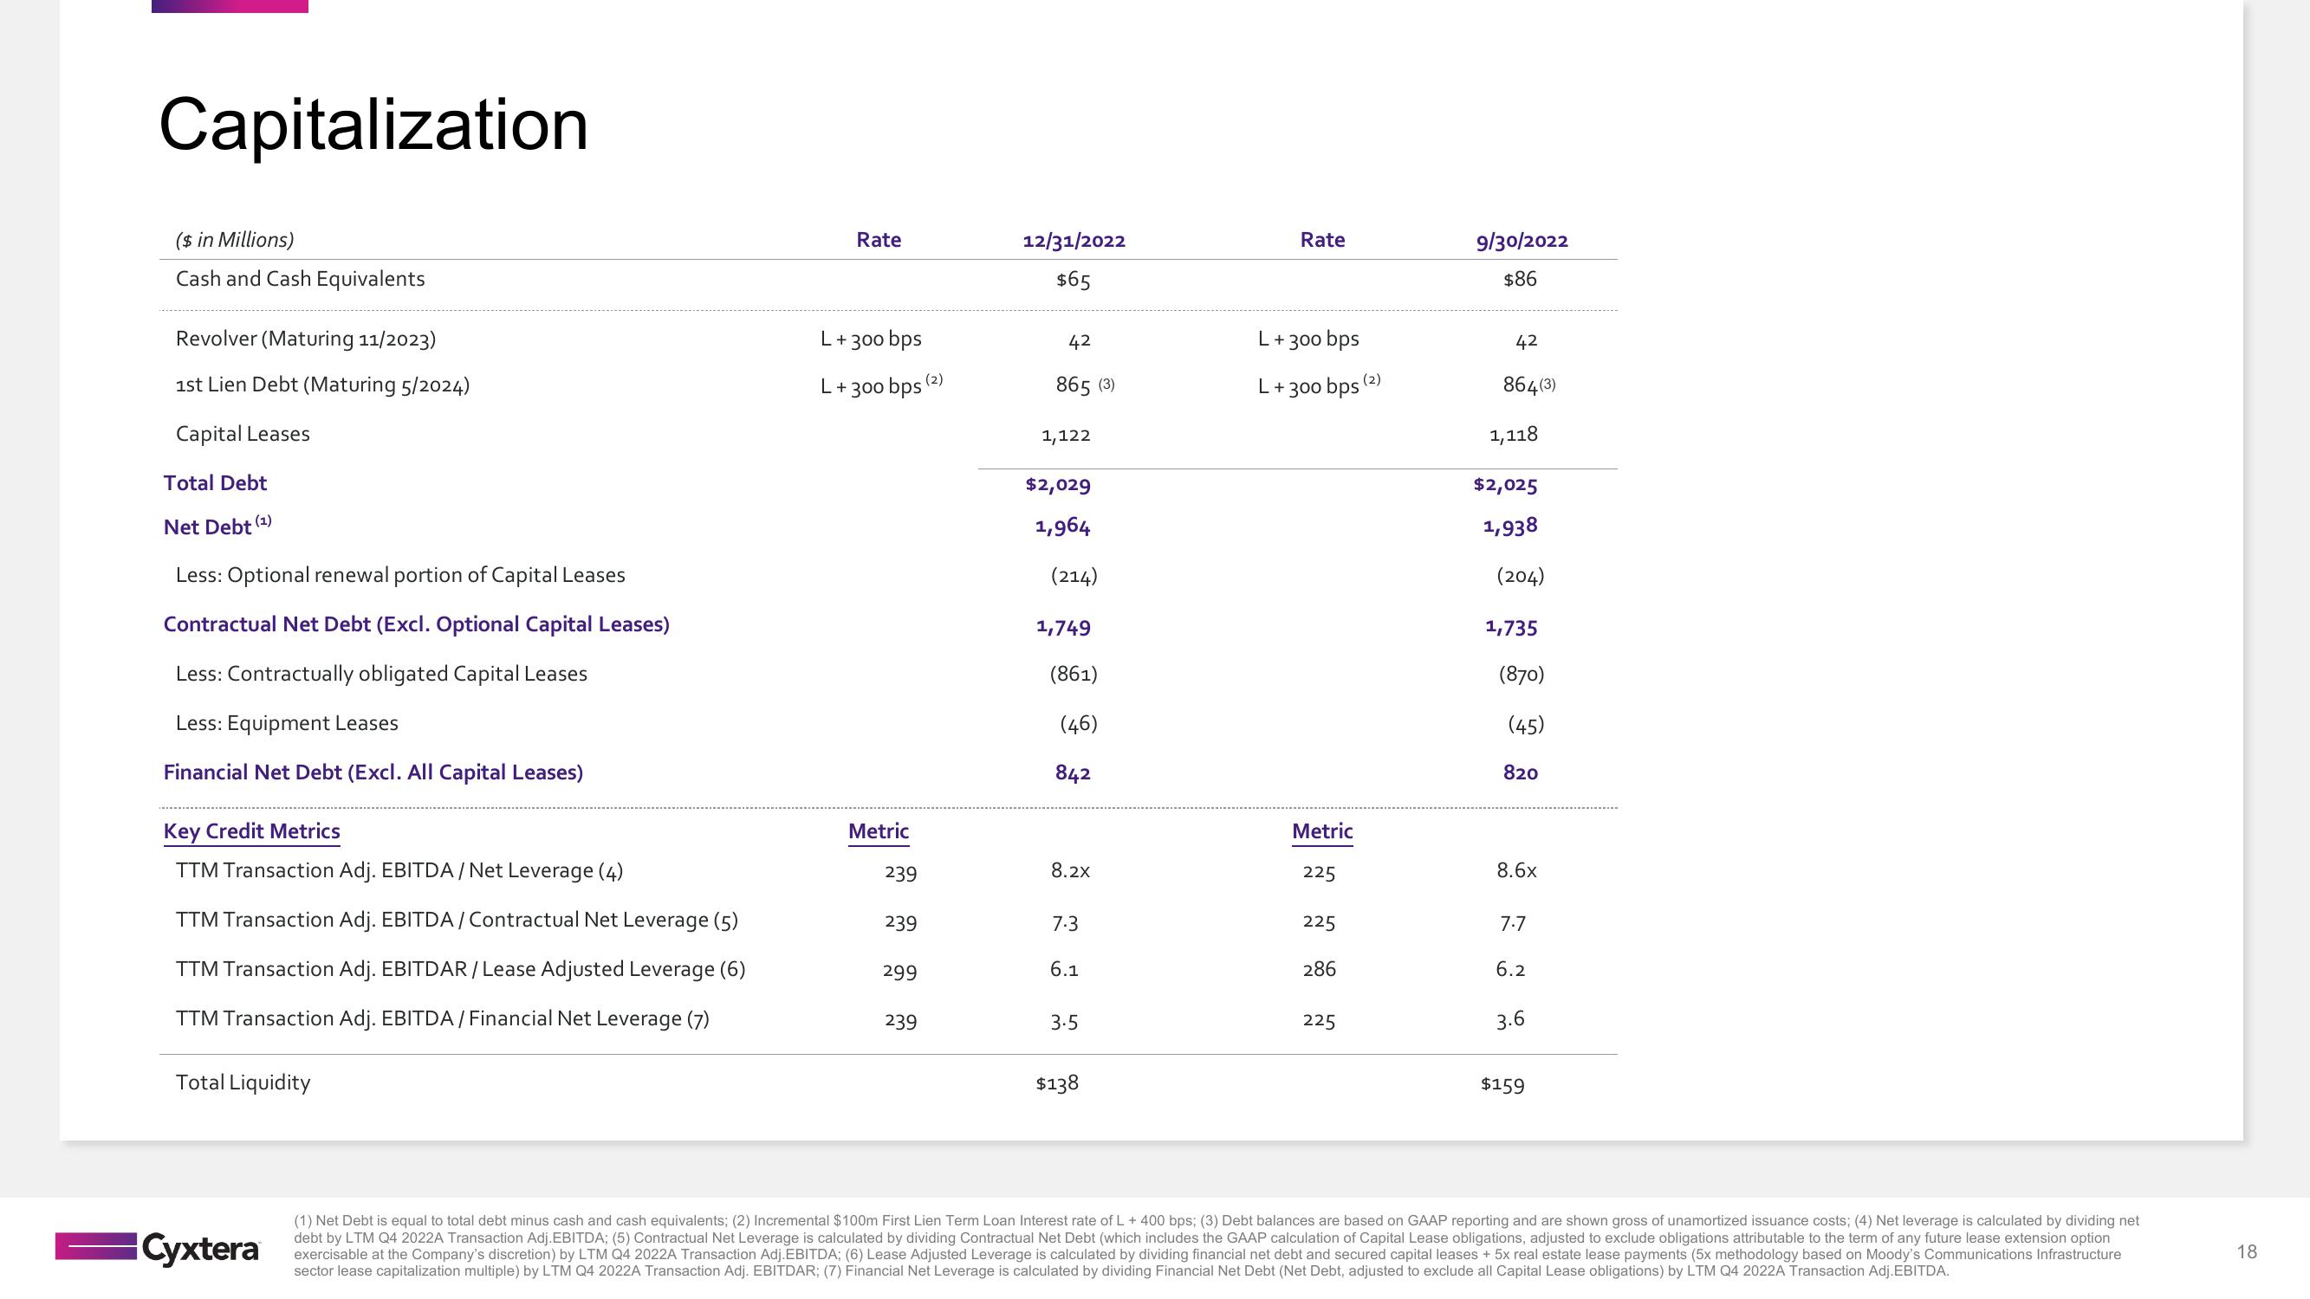Click the 820 financial net debt value

point(1520,772)
